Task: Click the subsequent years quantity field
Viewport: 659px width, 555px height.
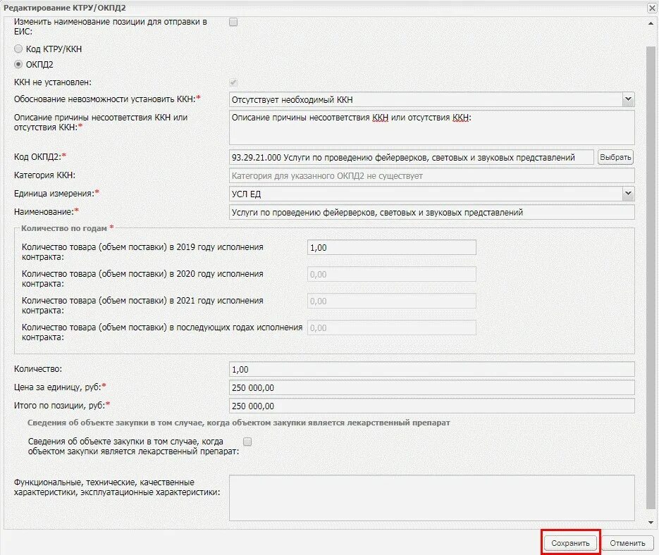Action: pyautogui.click(x=392, y=328)
